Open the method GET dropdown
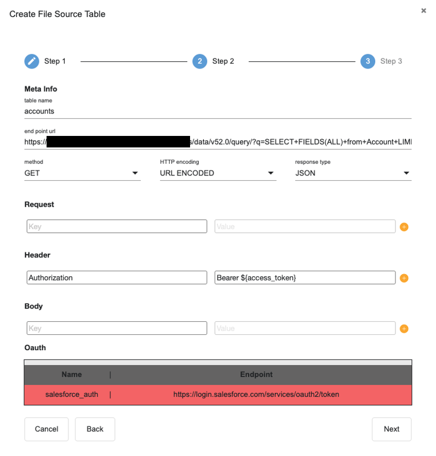This screenshot has width=436, height=456. tap(82, 173)
